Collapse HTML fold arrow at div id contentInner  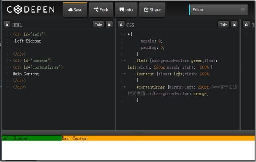10,67
